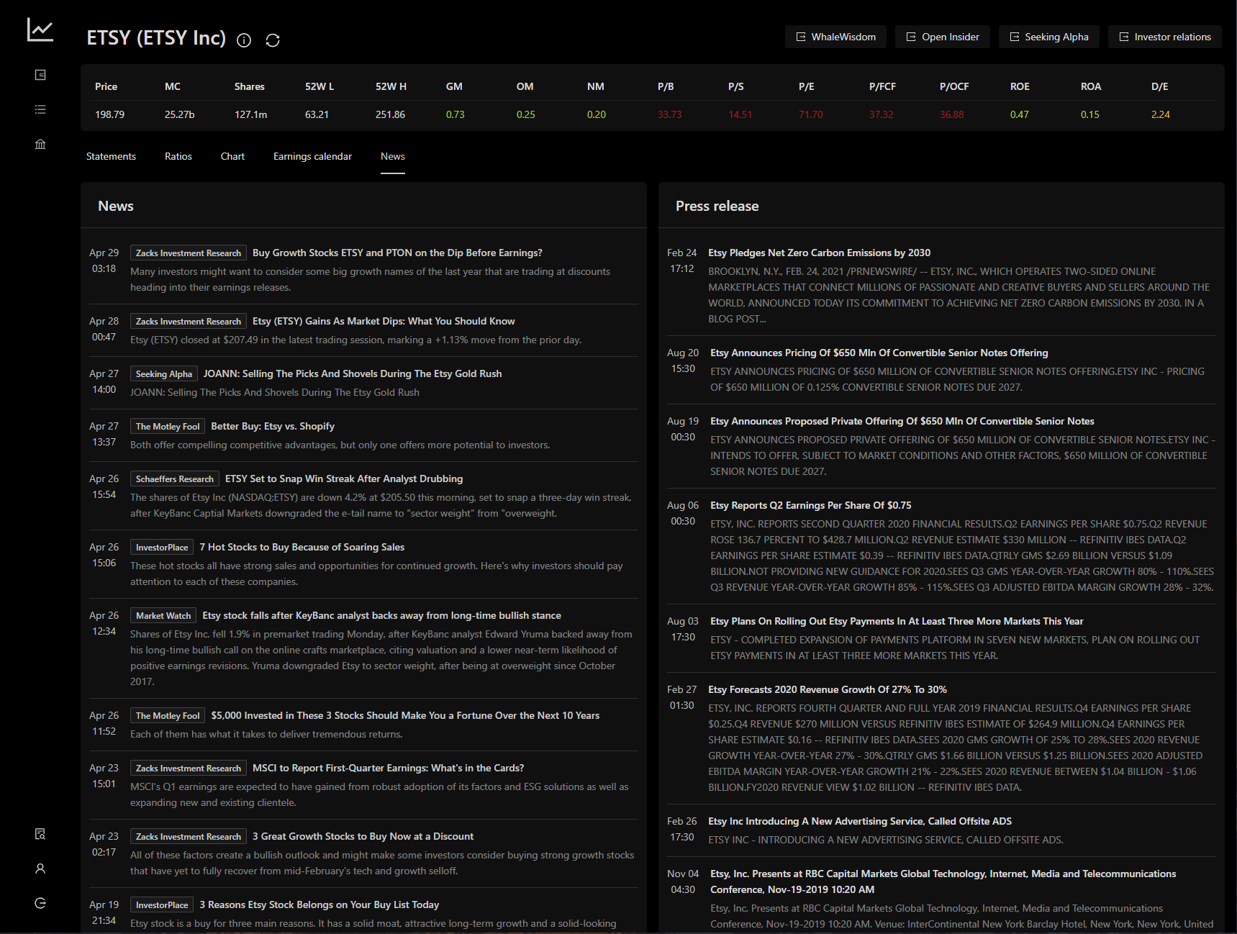This screenshot has height=934, width=1237.
Task: Open '3 Reasons Etsy Stock Belongs' article
Action: click(319, 904)
